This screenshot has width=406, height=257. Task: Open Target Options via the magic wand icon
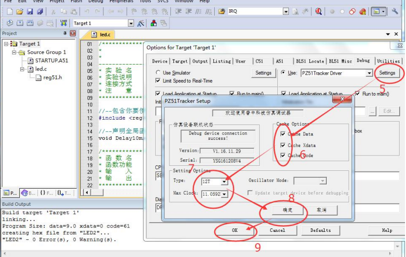tap(140, 23)
